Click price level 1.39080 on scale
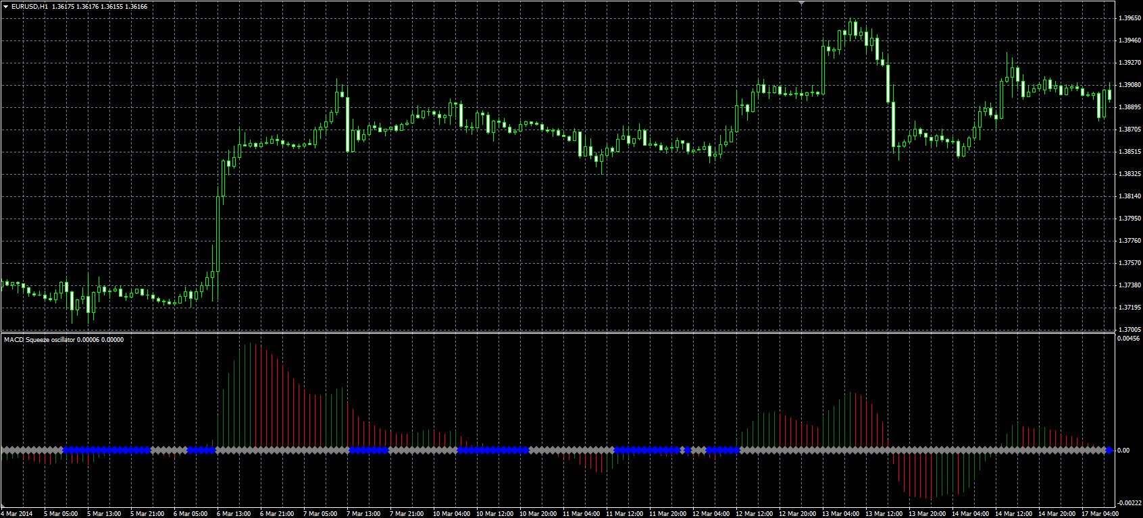 [1129, 85]
